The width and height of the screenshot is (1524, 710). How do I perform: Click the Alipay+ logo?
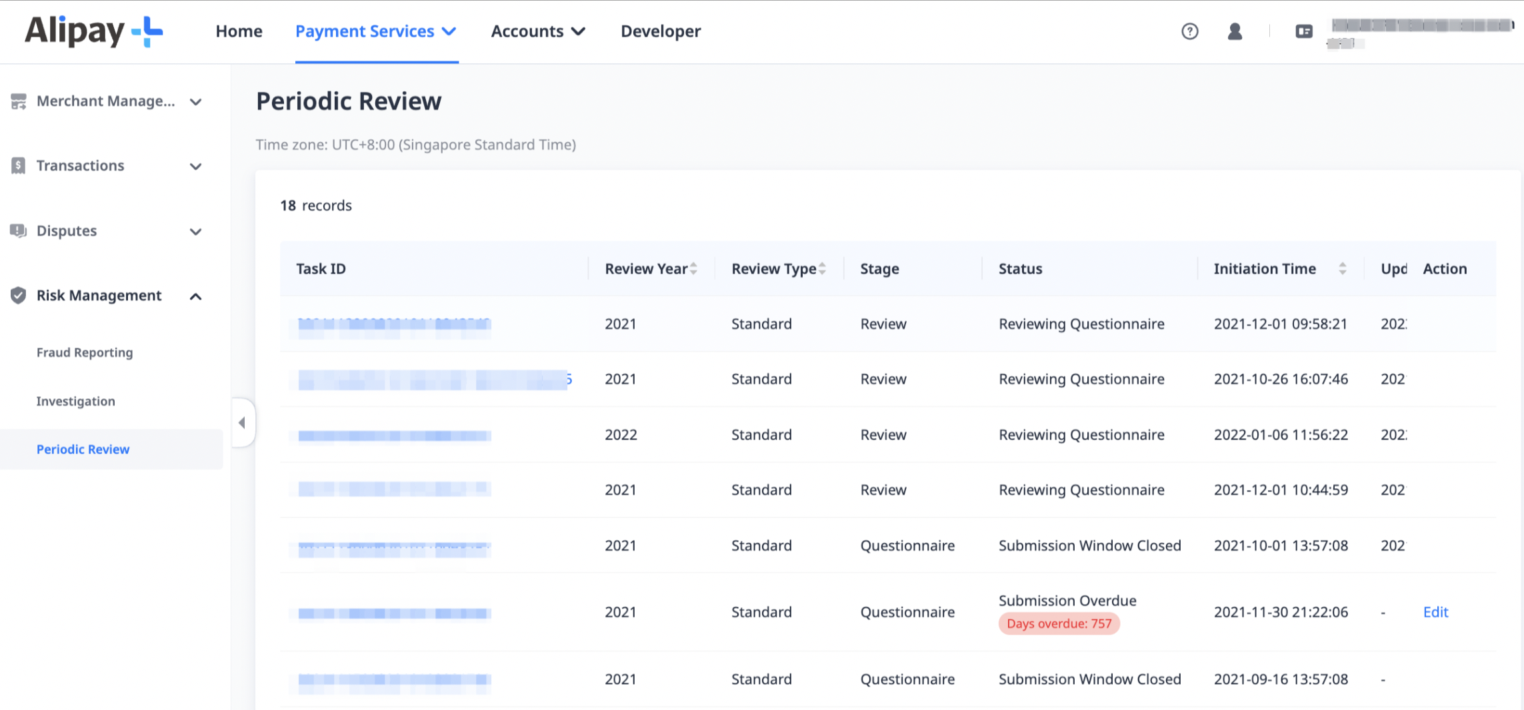[x=94, y=31]
